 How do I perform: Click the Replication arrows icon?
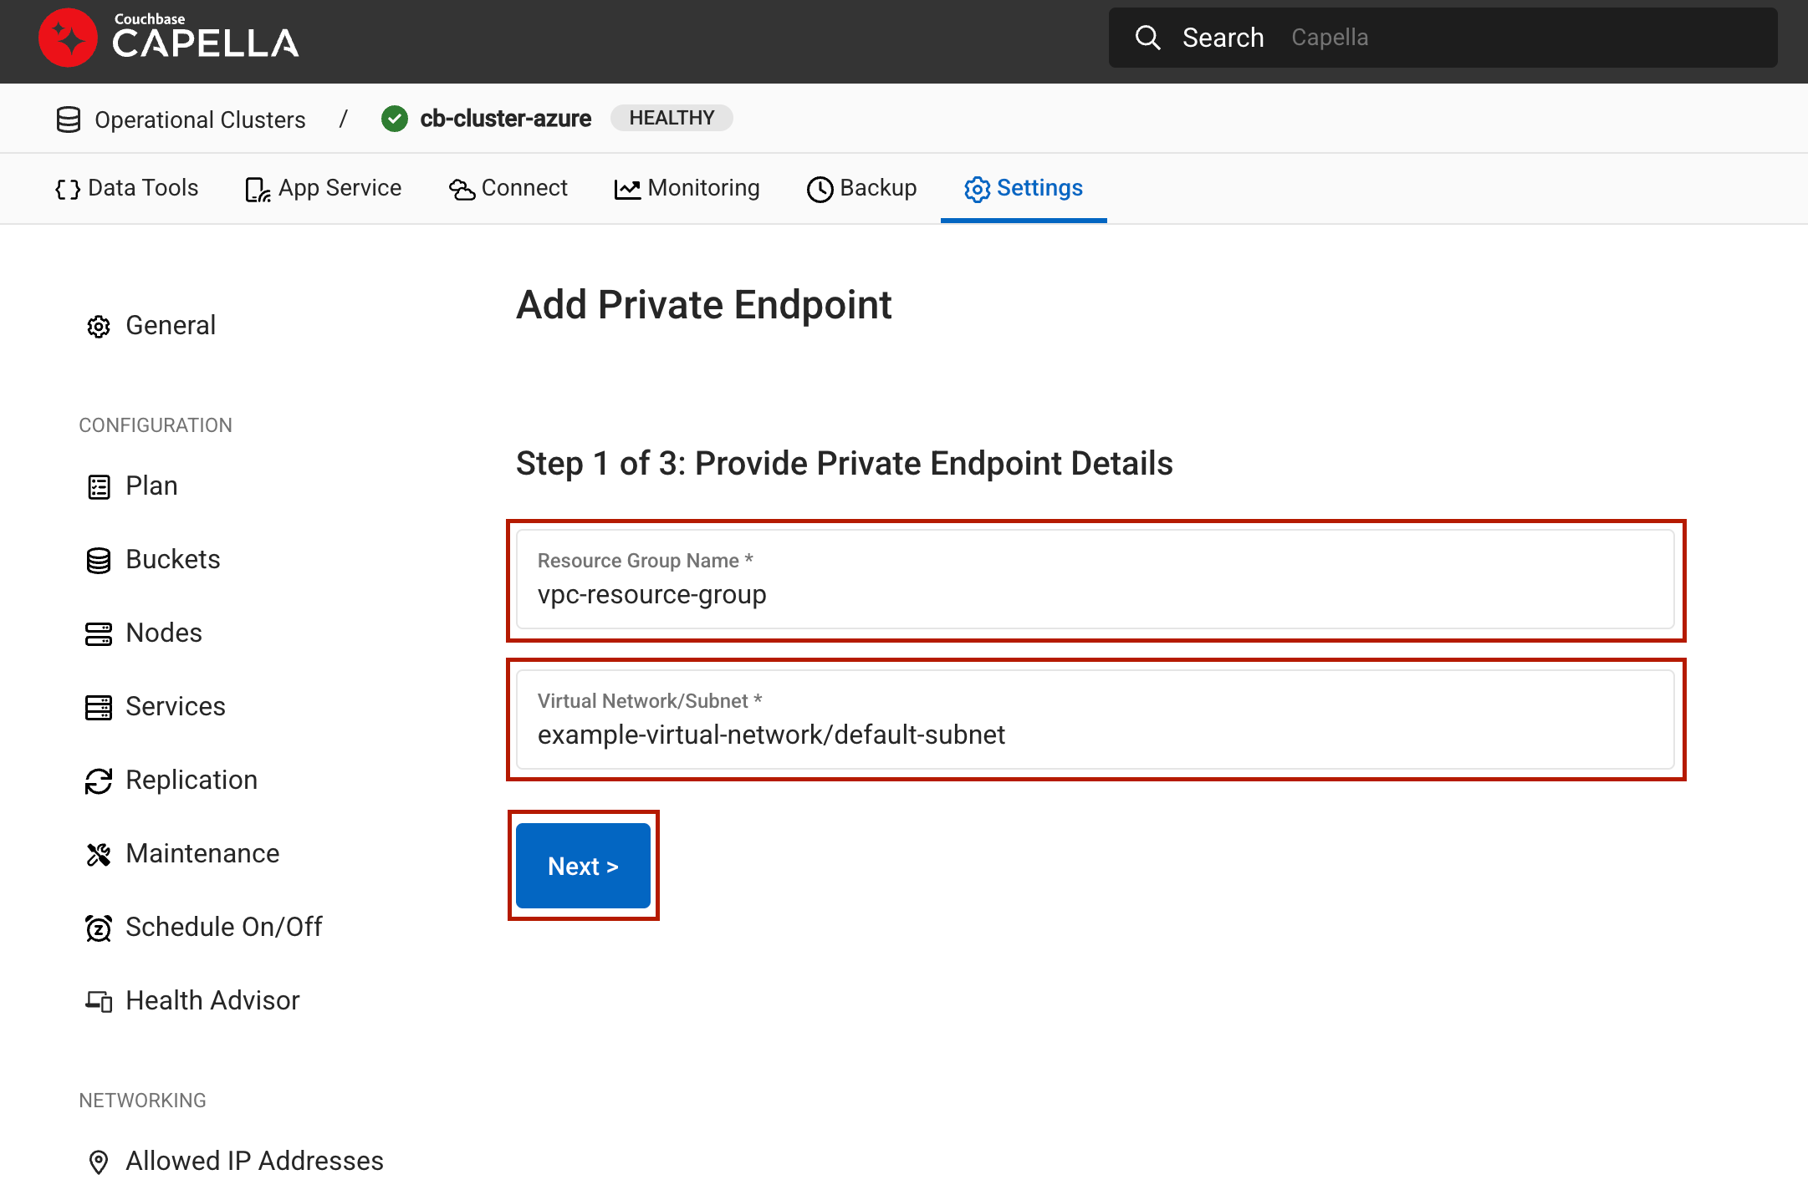[x=99, y=781]
